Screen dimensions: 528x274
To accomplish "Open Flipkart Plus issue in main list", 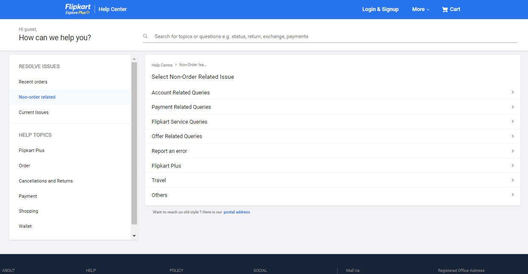I will pos(332,166).
